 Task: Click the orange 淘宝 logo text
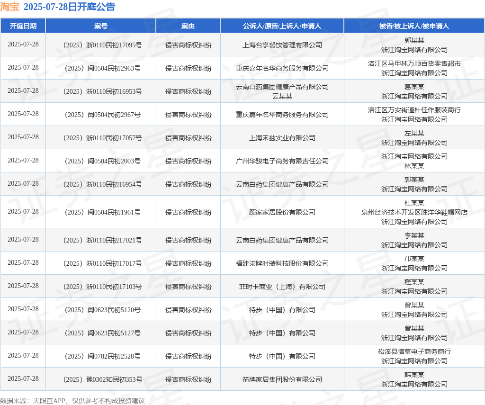[9, 7]
